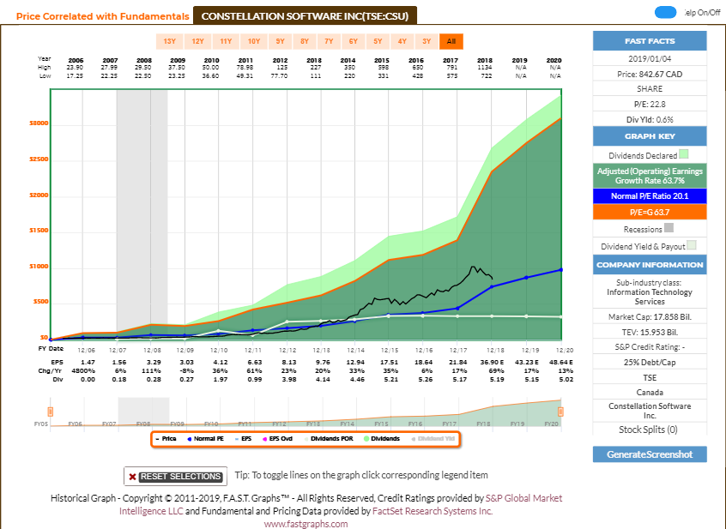726x529 pixels.
Task: Click the Dividends Declared green swatch
Action: (684, 154)
